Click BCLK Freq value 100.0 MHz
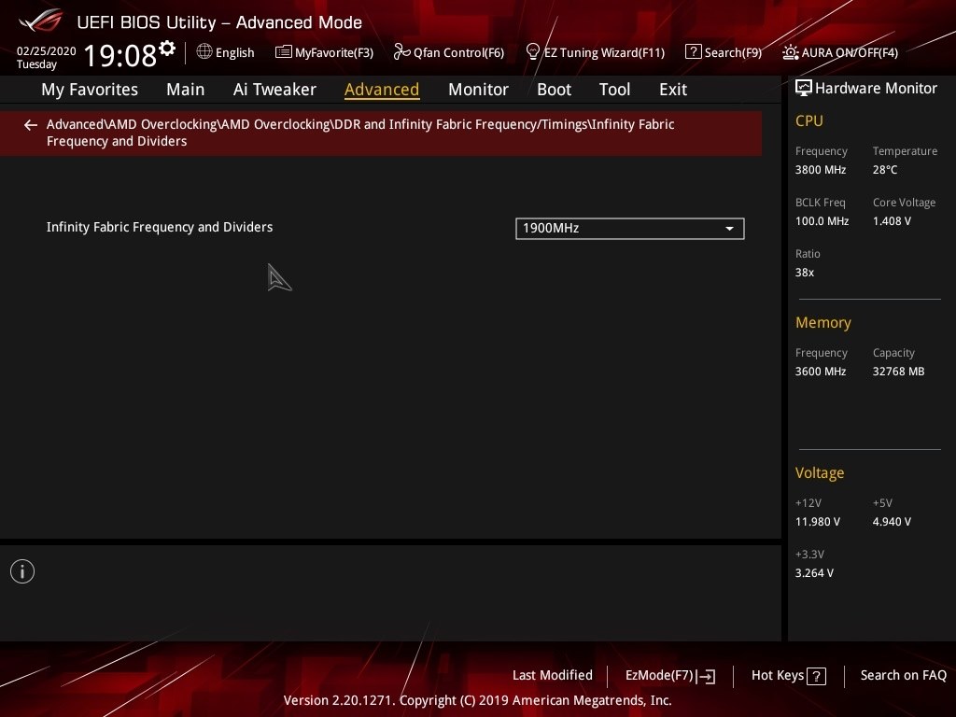The height and width of the screenshot is (717, 956). (822, 221)
